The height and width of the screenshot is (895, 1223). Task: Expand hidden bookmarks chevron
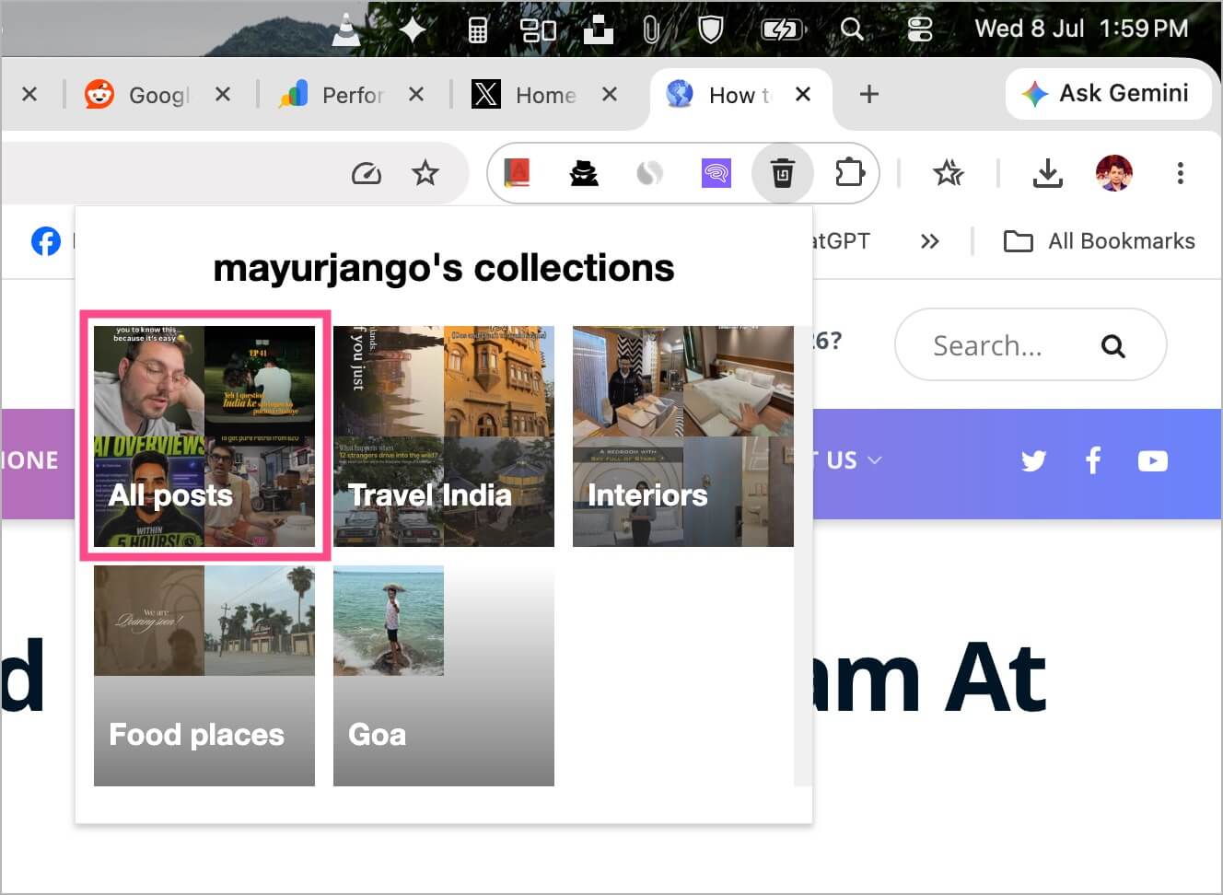[x=930, y=241]
